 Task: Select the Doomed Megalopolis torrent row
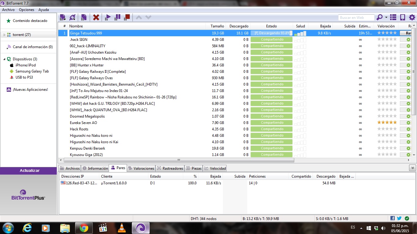tap(87, 116)
